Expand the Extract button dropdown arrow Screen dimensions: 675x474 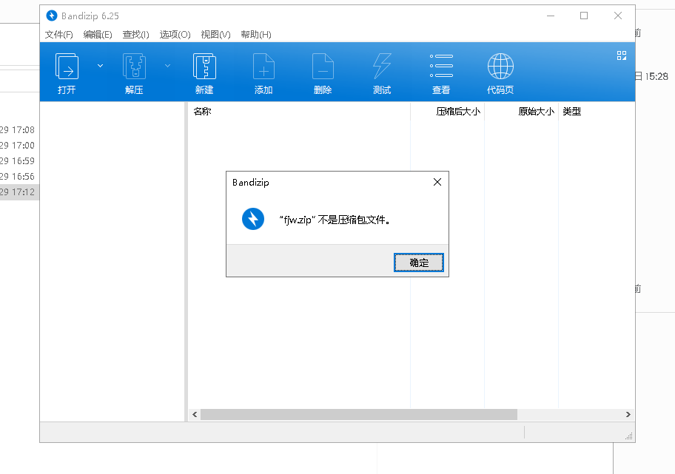167,66
